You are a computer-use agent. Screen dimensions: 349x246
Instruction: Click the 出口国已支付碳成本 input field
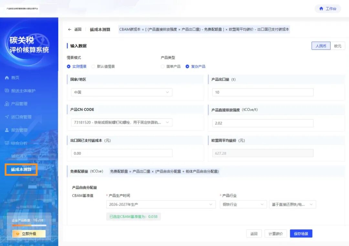121,153
